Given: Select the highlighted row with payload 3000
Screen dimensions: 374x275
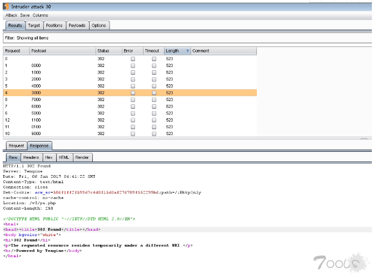Looking at the screenshot, I should click(130, 92).
